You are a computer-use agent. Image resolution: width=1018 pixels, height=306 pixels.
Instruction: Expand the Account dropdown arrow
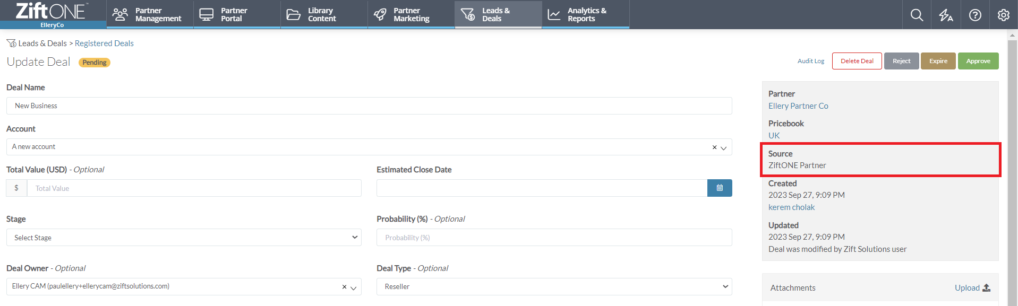click(723, 148)
